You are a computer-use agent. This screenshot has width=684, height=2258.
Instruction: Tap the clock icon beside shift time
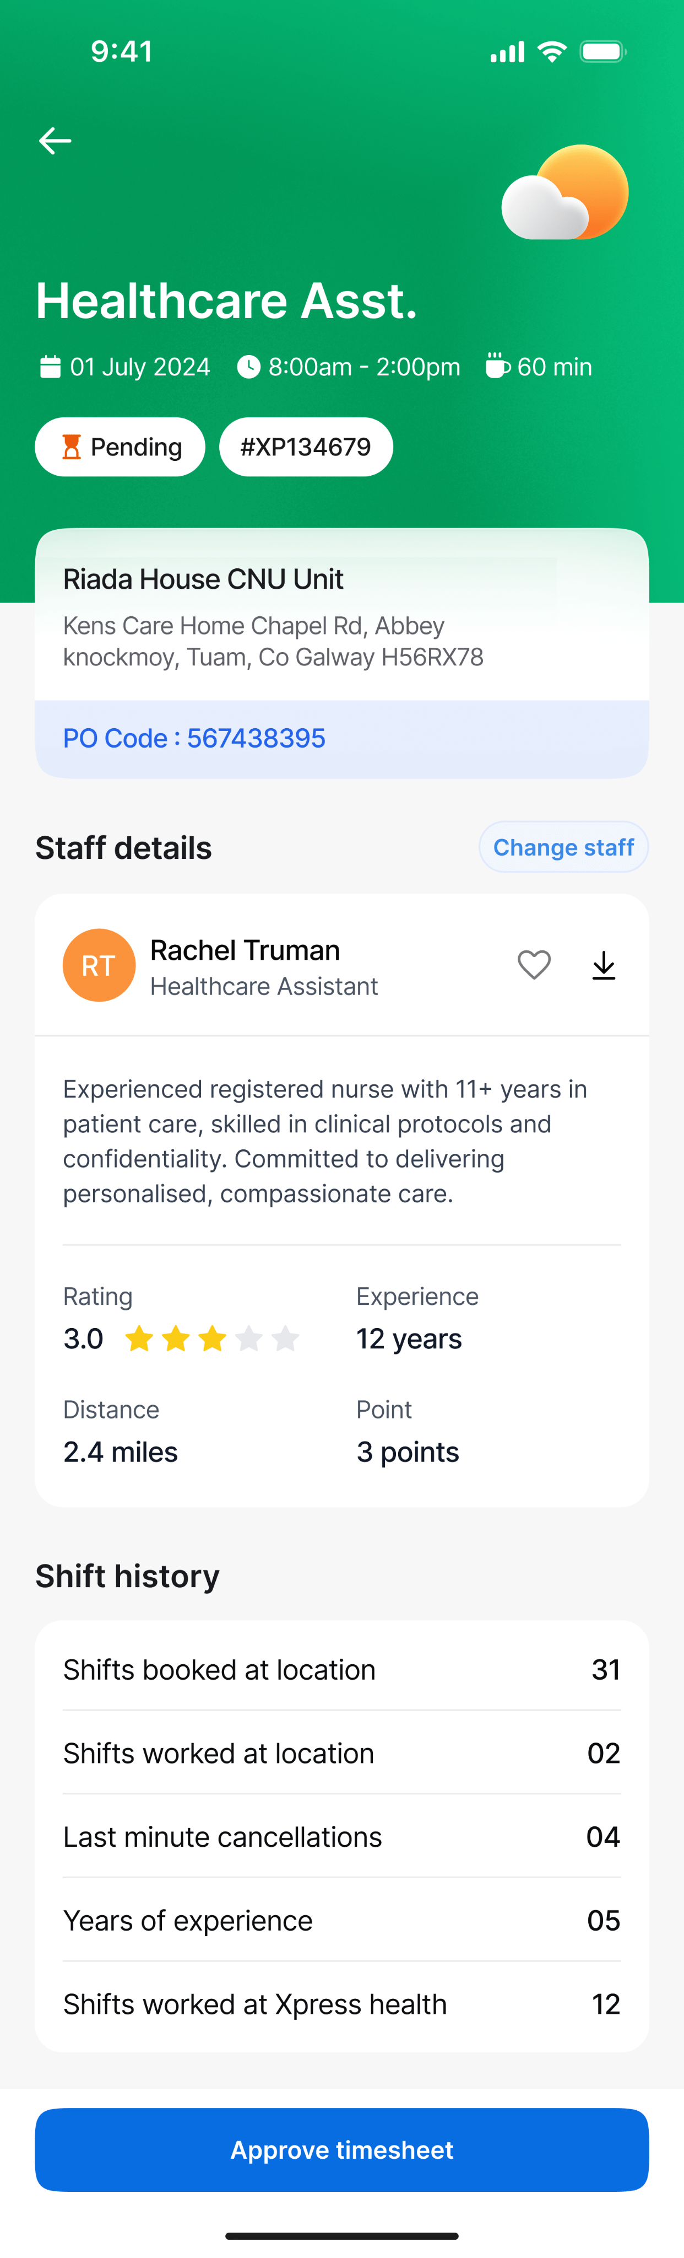[x=249, y=367]
